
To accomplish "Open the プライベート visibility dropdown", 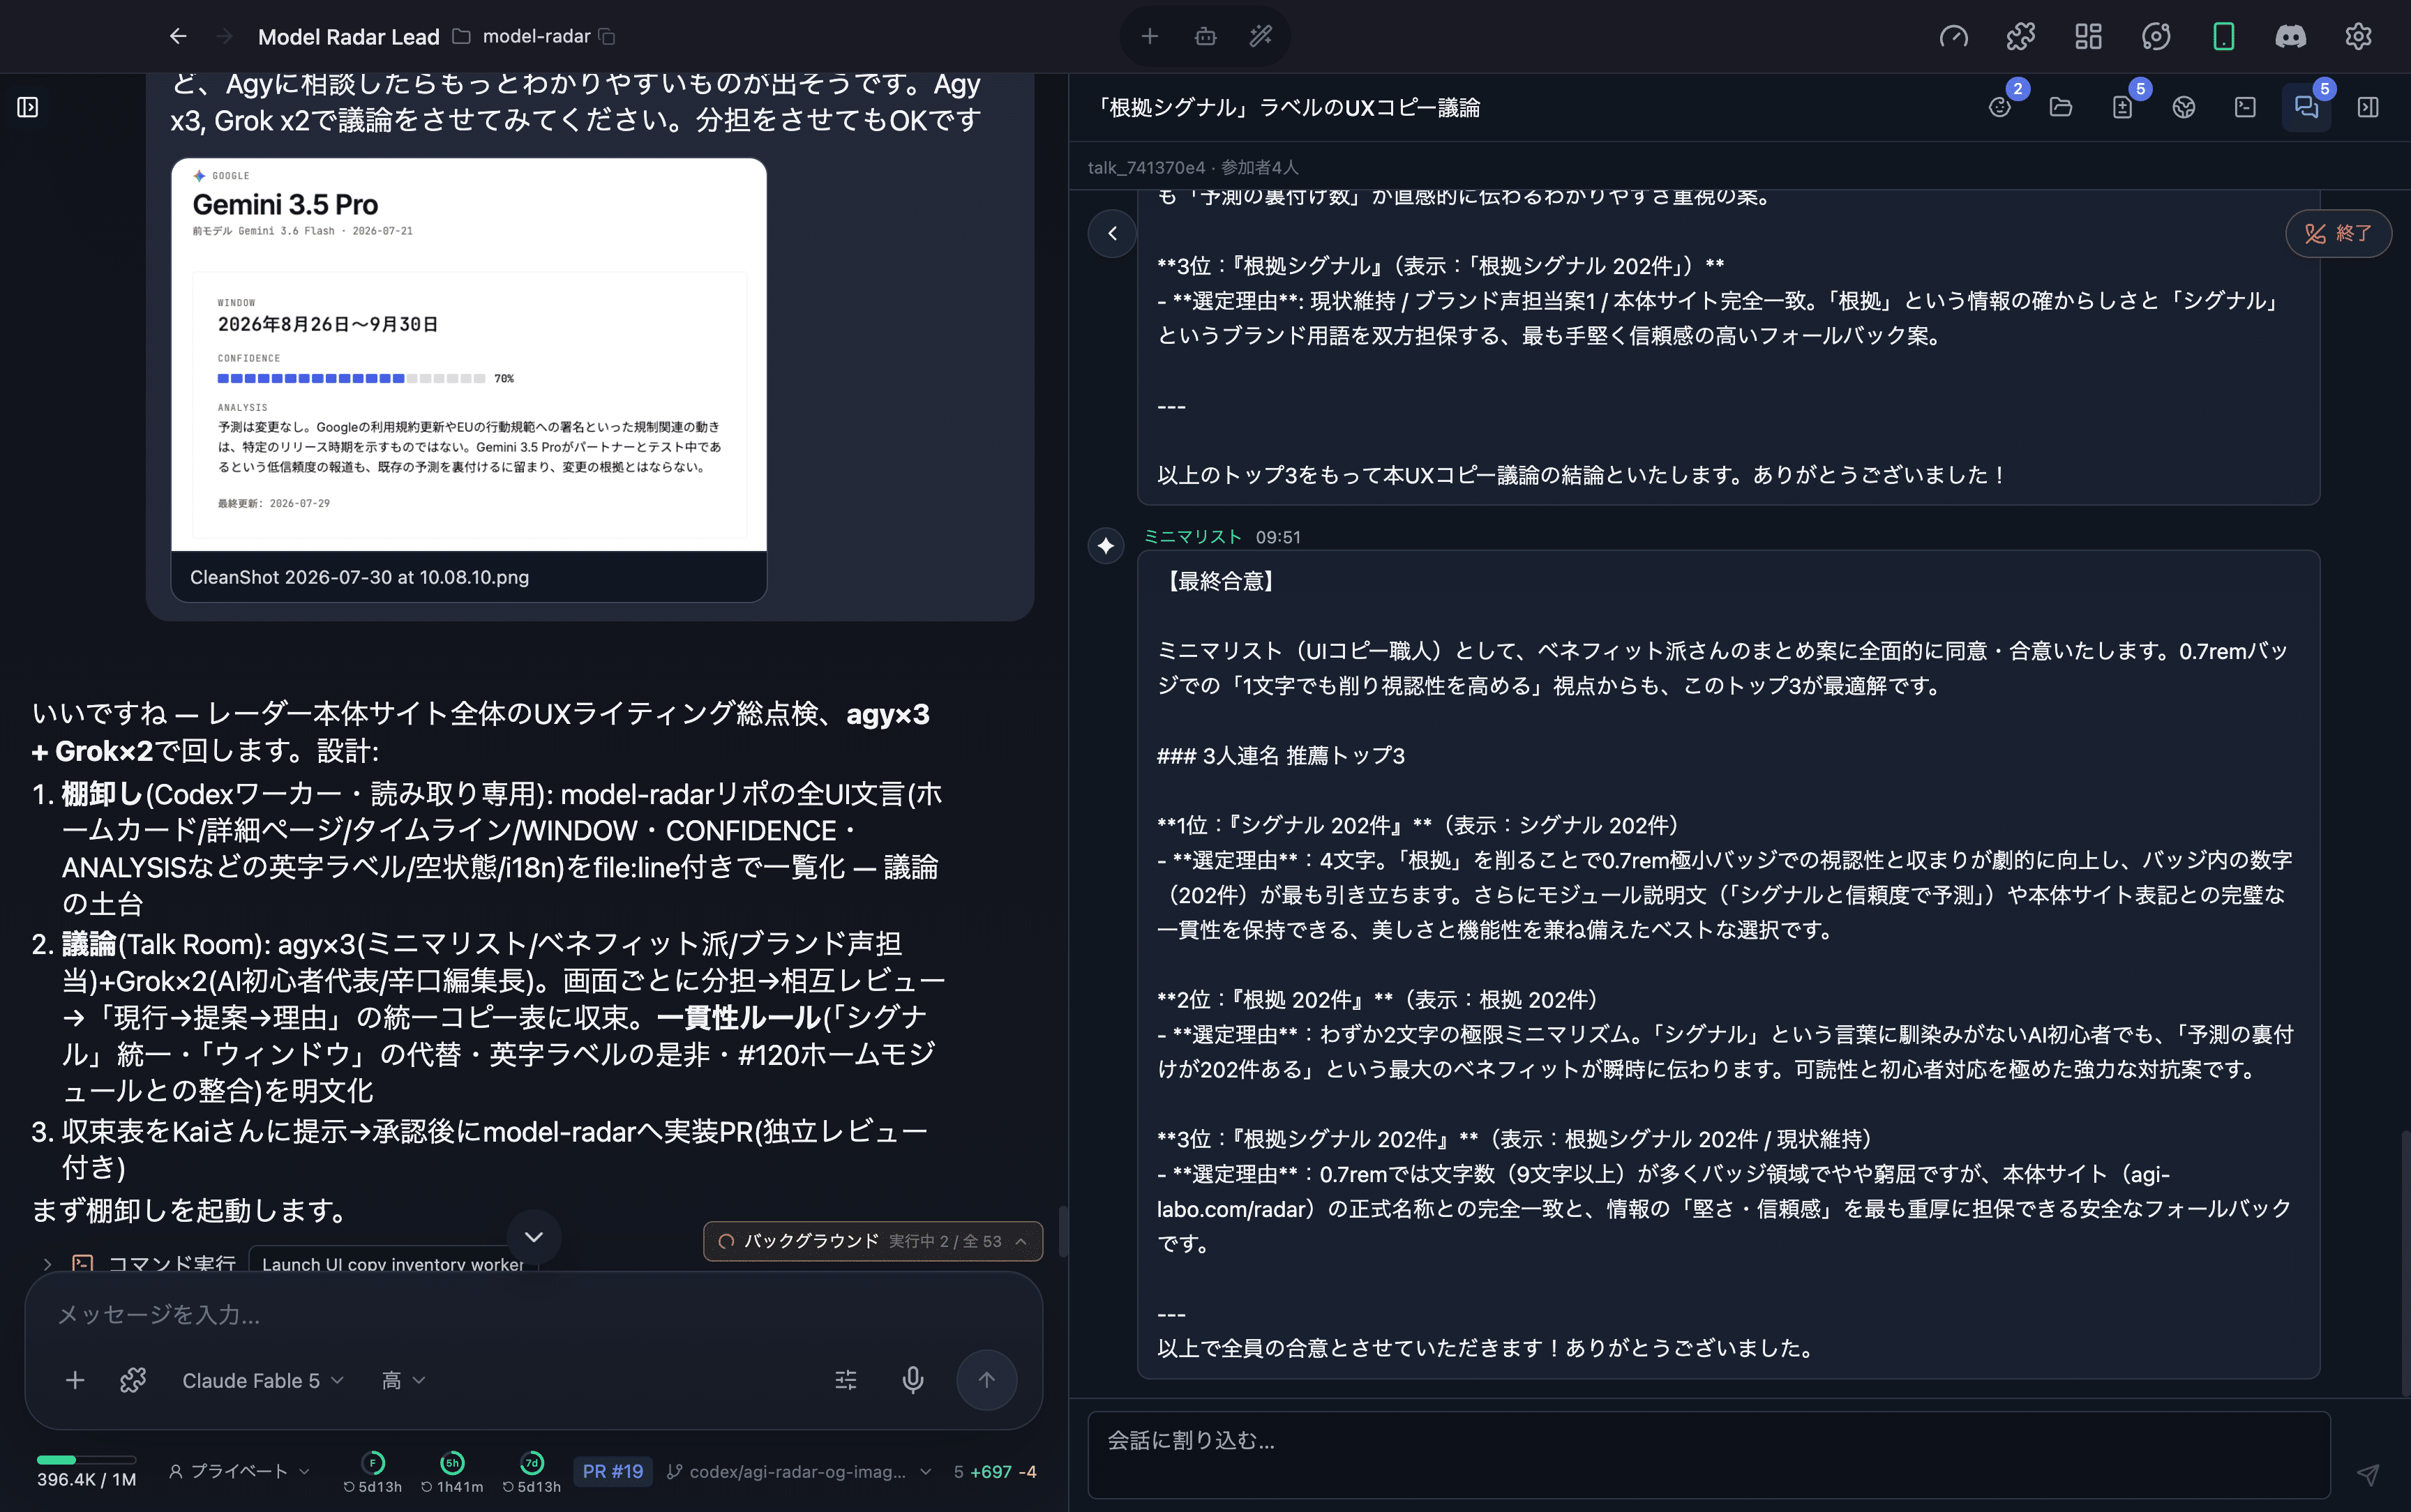I will tap(239, 1471).
